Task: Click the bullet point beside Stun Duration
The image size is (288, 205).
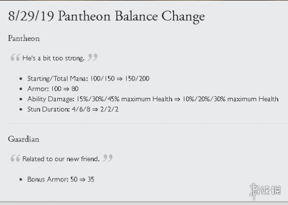Action: tap(21, 110)
